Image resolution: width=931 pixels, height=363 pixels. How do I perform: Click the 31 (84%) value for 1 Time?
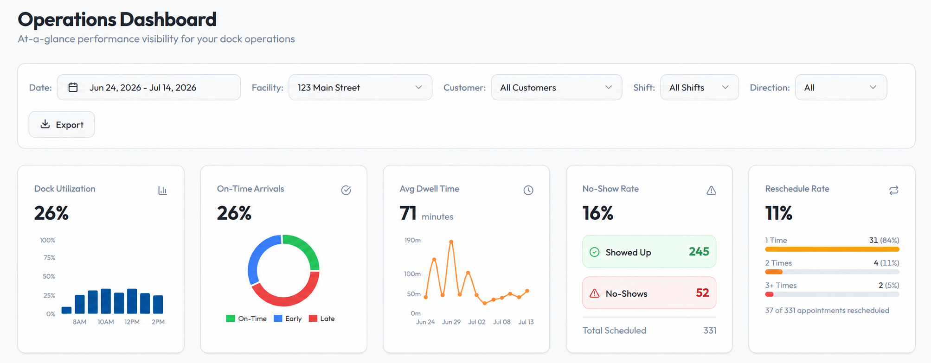[x=884, y=240]
